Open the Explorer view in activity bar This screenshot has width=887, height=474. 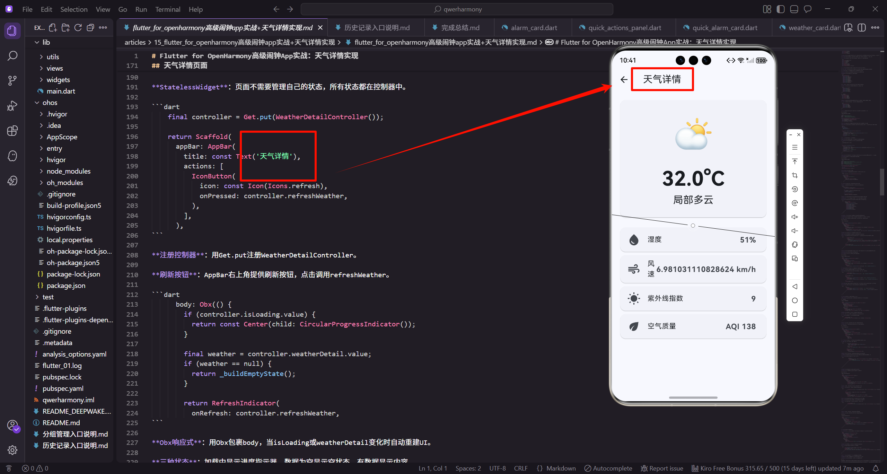coord(12,31)
